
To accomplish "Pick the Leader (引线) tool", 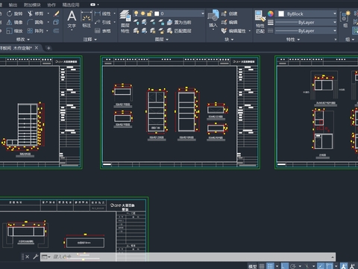I will pyautogui.click(x=103, y=22).
